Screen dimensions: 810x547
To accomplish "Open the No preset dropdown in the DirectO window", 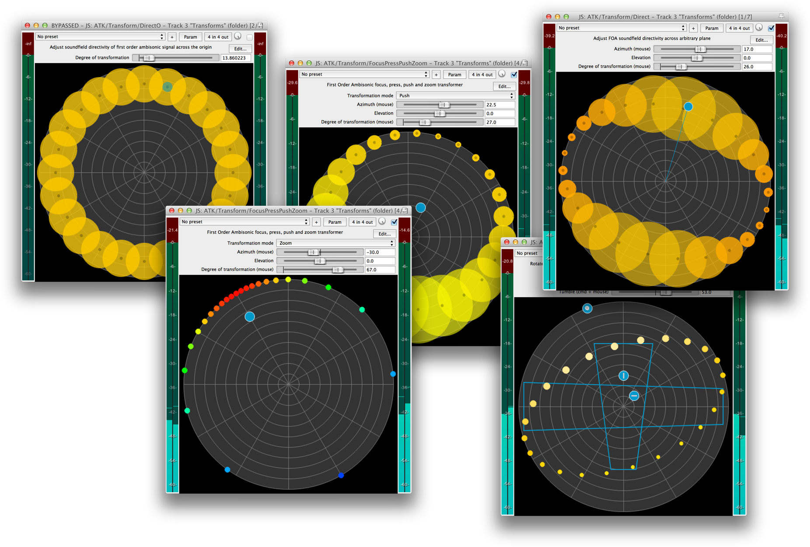I will 100,37.
